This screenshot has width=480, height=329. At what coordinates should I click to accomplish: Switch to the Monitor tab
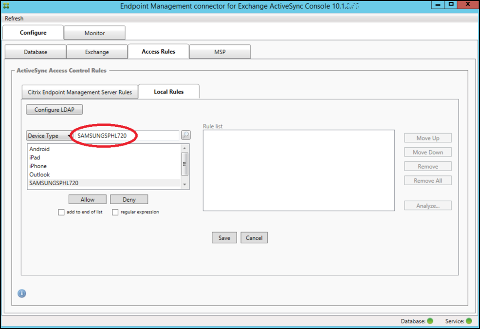coord(94,33)
